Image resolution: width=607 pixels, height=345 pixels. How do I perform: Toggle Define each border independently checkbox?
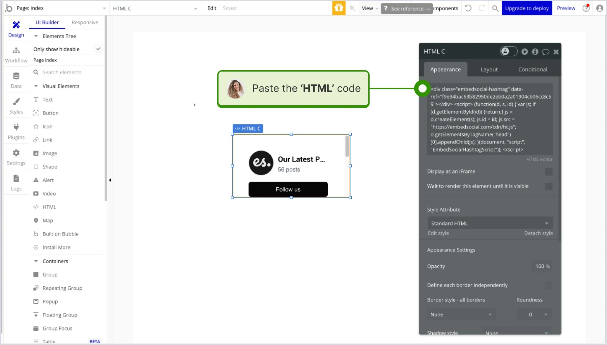click(x=549, y=285)
